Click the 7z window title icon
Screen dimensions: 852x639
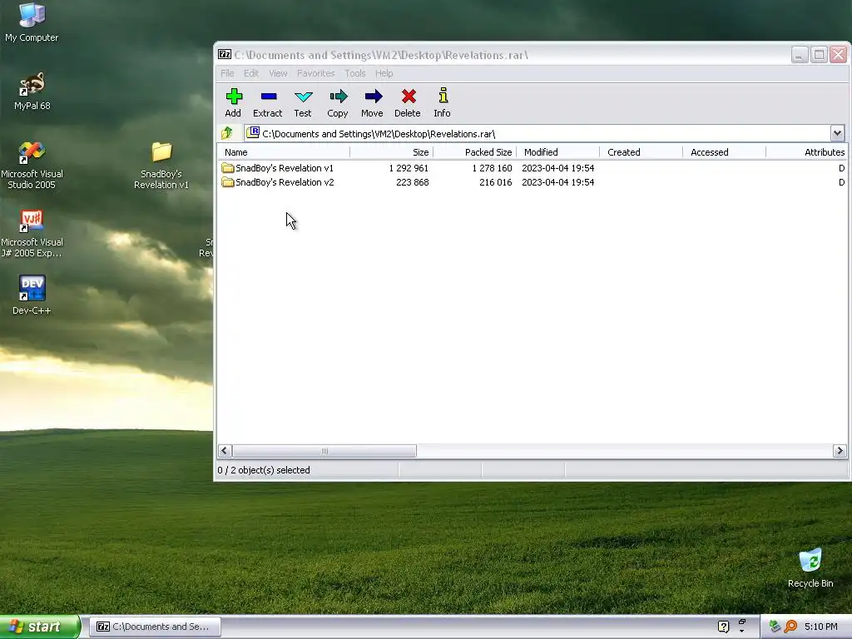(225, 54)
